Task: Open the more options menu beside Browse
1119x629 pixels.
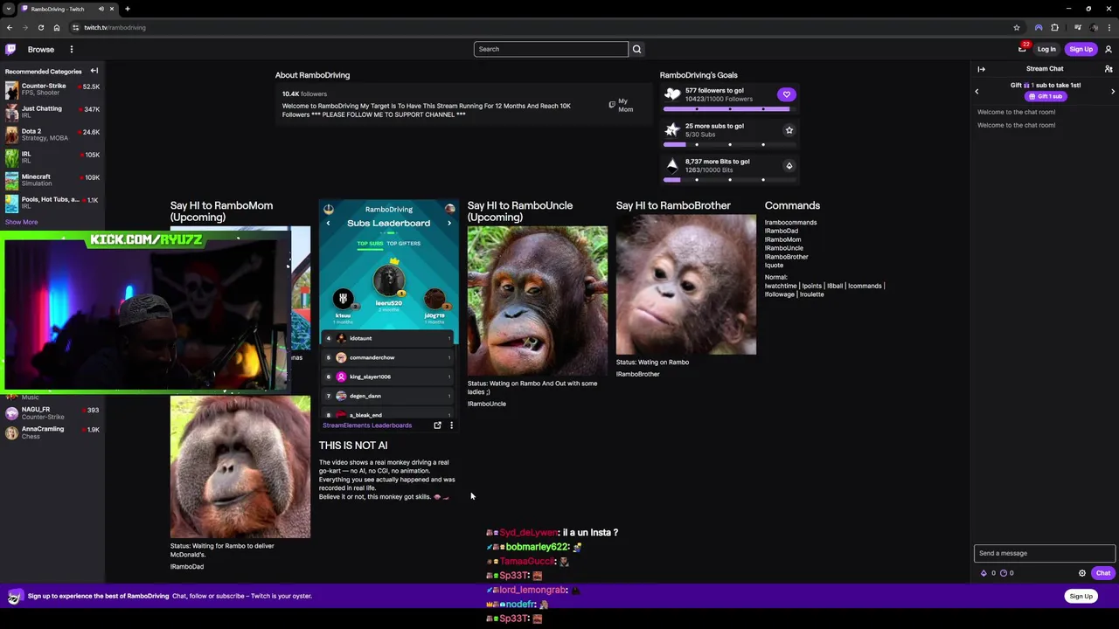Action: [72, 49]
